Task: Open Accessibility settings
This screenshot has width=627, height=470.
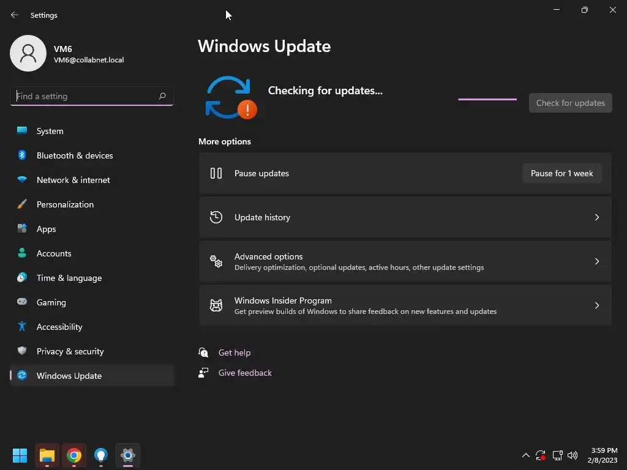Action: [x=92, y=327]
